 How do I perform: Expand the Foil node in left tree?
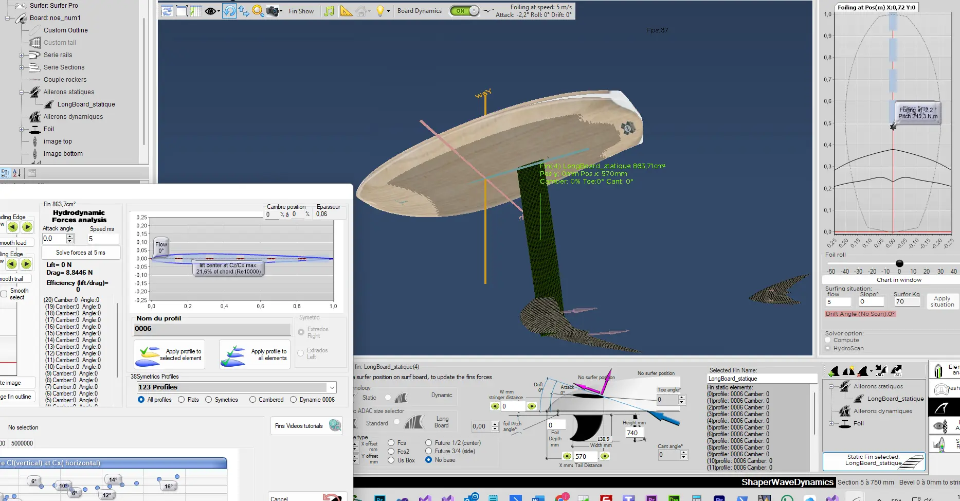(x=22, y=129)
